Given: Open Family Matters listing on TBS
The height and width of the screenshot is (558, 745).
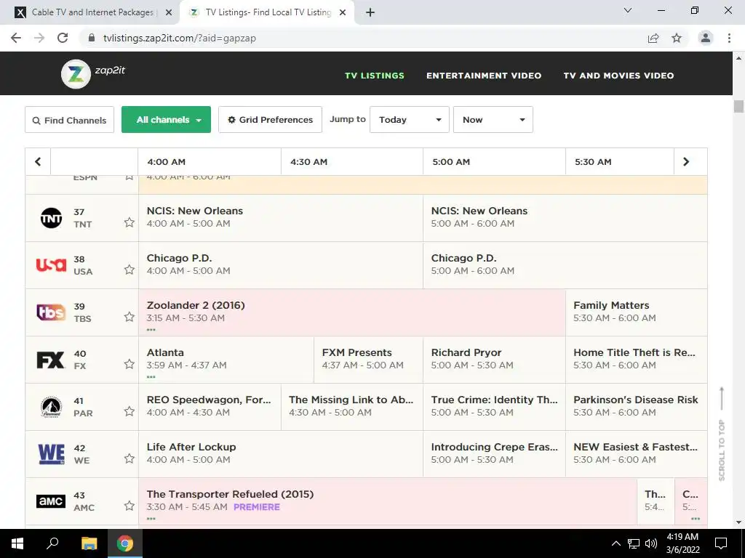Looking at the screenshot, I should click(636, 312).
